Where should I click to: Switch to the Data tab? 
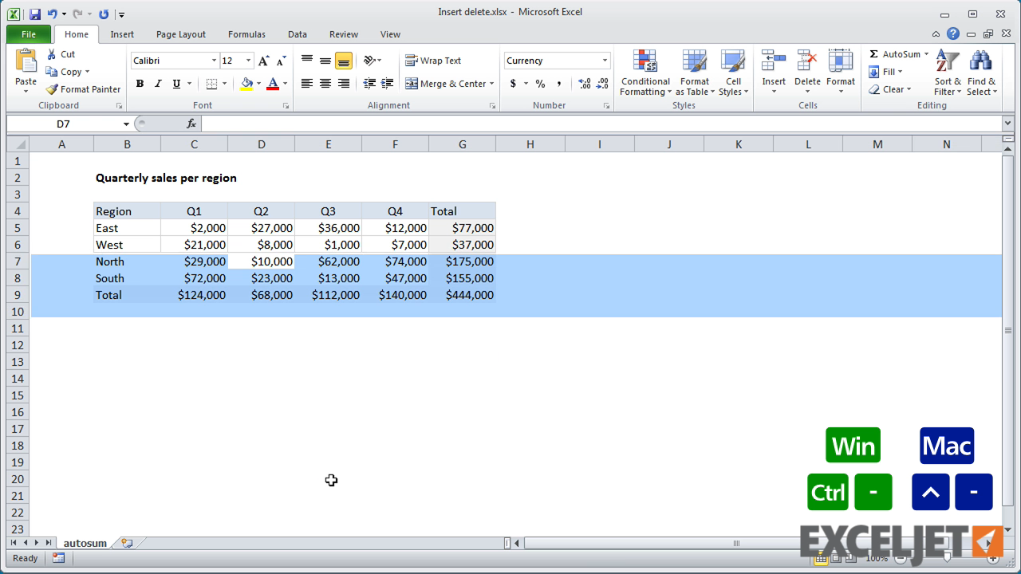(298, 34)
